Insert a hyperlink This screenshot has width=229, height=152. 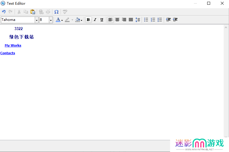tap(41, 12)
